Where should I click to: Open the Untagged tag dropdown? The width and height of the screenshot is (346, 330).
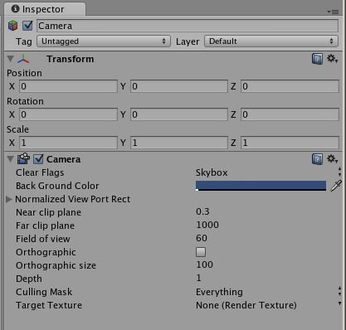tap(104, 41)
